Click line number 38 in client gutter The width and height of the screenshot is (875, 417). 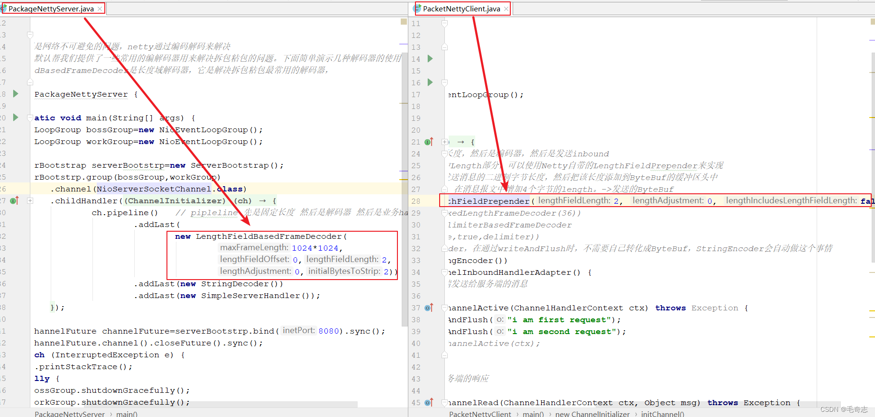(x=416, y=319)
